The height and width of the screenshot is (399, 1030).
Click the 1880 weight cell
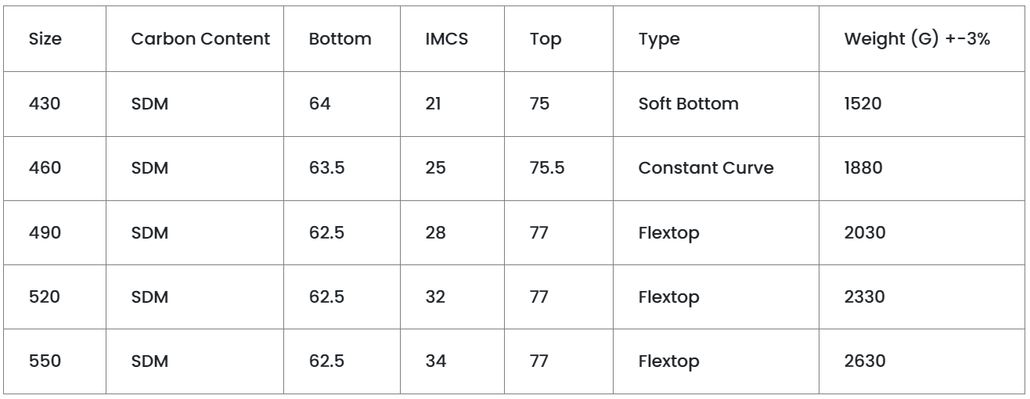tap(862, 169)
